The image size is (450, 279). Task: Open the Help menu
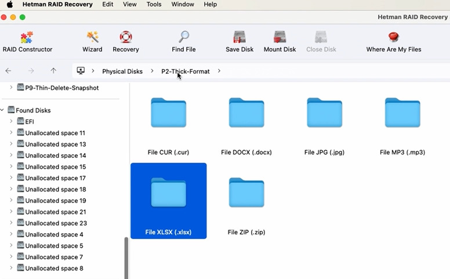pos(211,4)
